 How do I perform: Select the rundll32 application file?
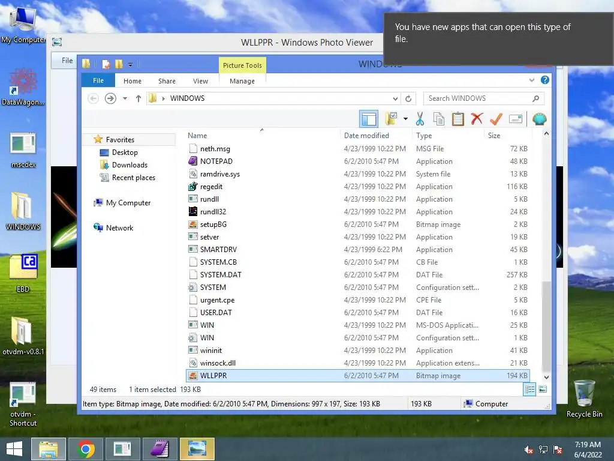tap(358, 212)
